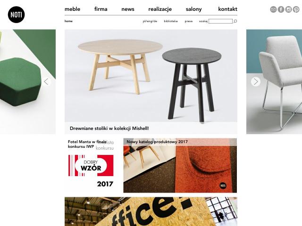Click the pl/eng/de language link
The image size is (302, 226).
[x=150, y=21]
